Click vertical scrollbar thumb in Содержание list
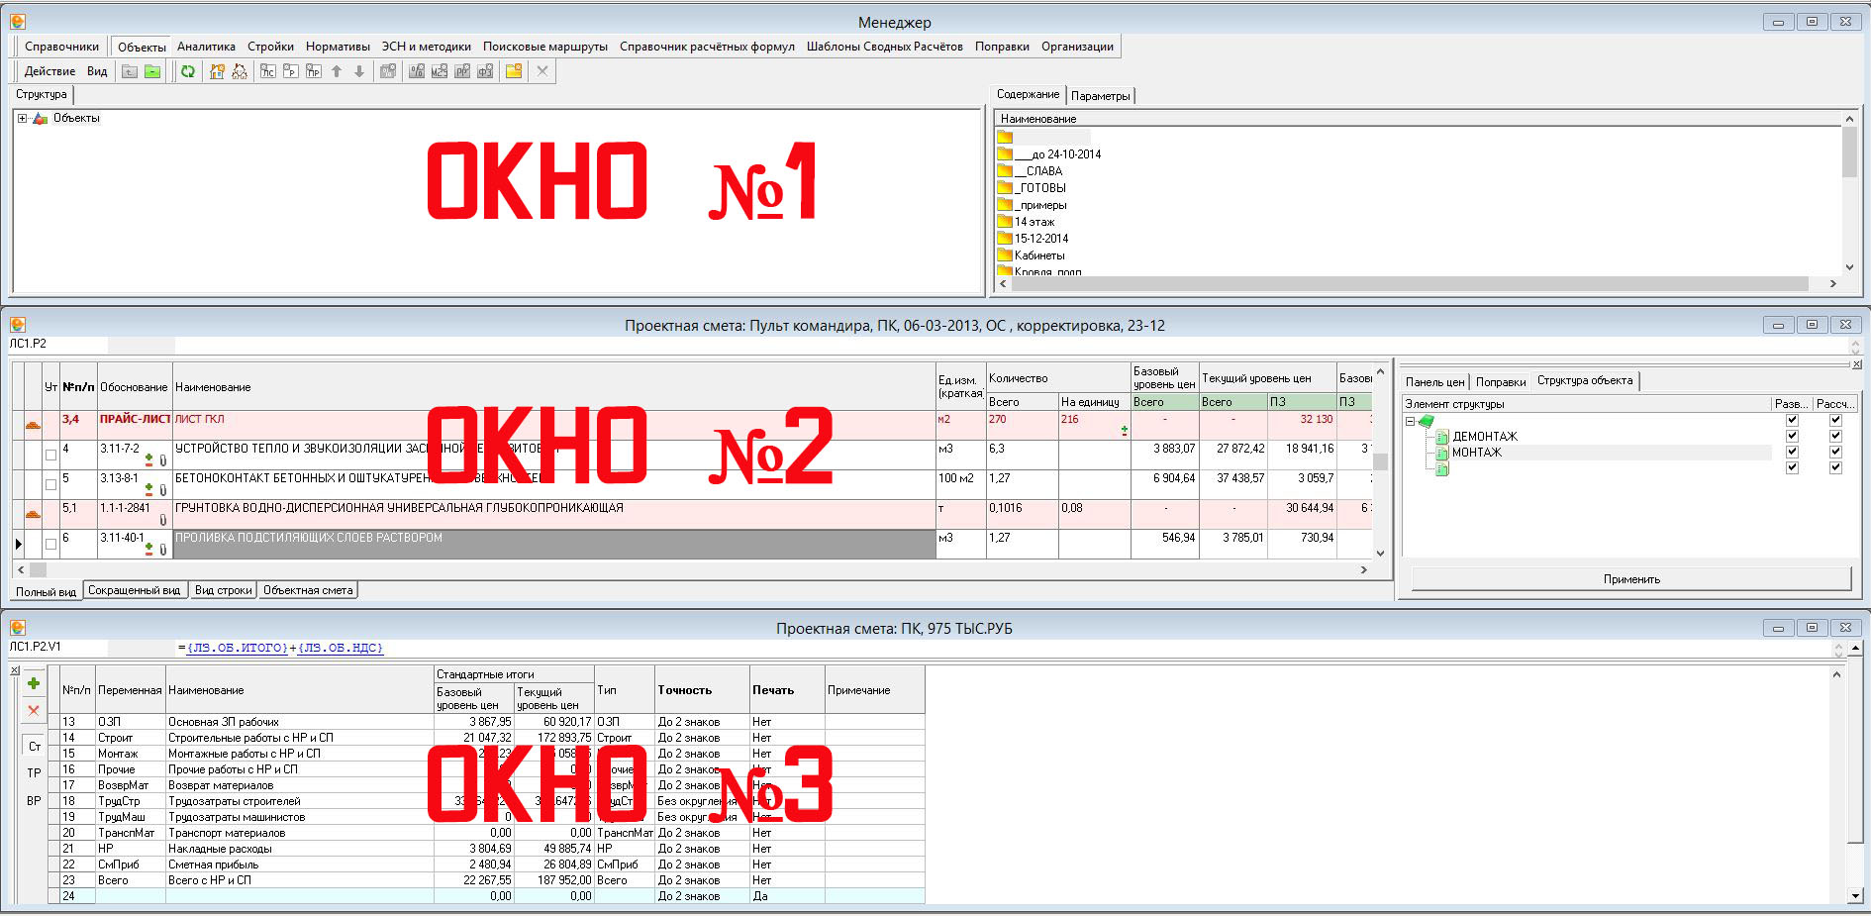 pyautogui.click(x=1849, y=153)
